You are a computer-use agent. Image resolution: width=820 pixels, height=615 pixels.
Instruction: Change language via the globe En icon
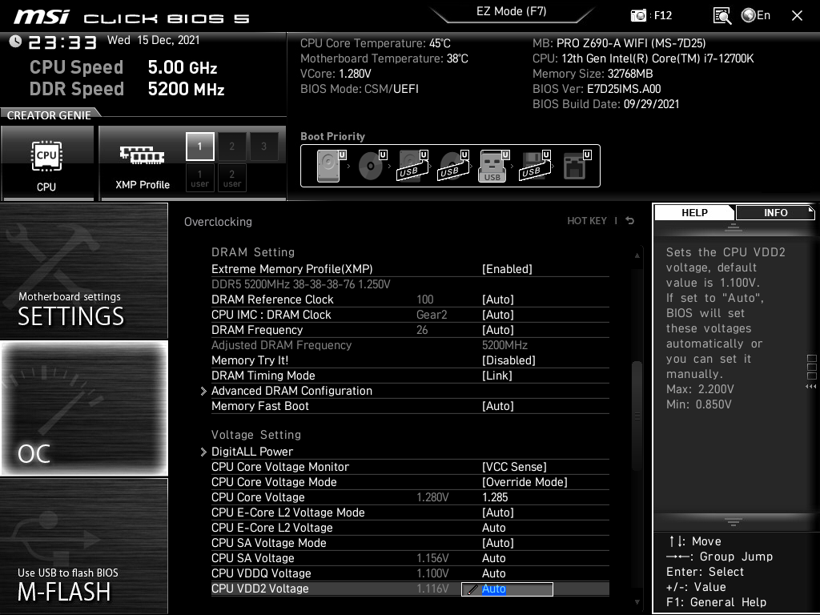[x=756, y=15]
